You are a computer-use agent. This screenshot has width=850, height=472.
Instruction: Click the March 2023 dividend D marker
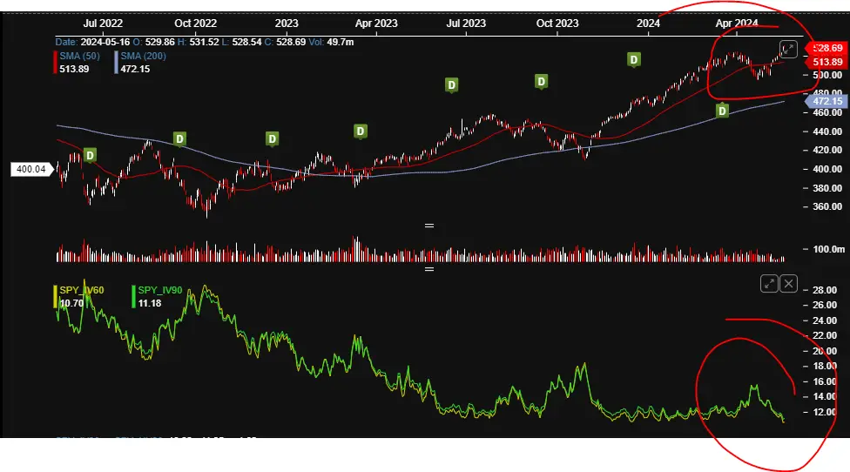pos(361,131)
